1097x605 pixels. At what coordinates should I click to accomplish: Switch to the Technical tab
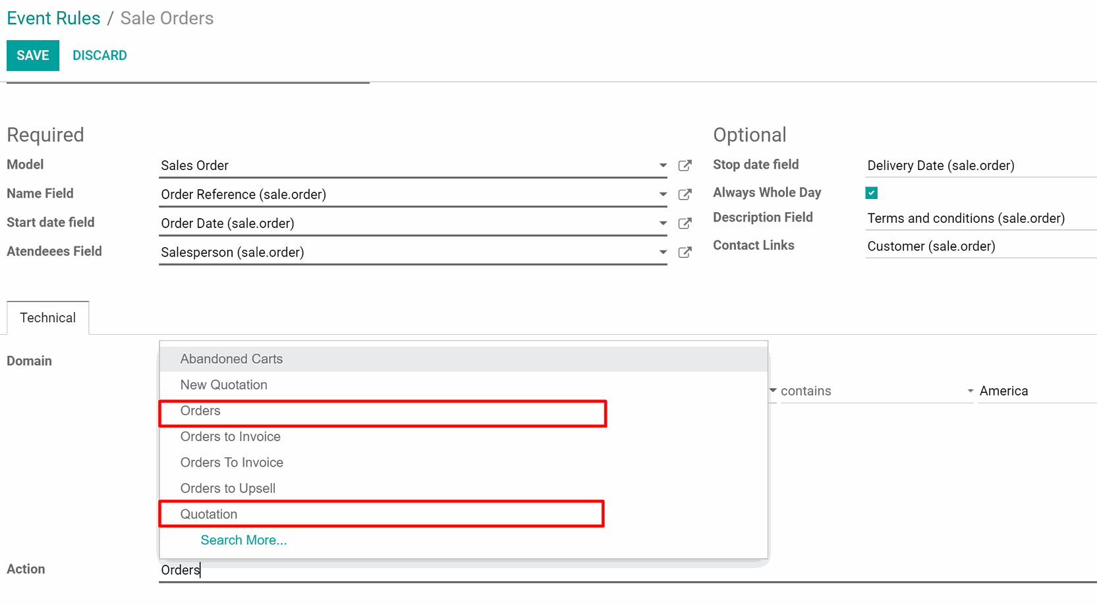tap(47, 318)
